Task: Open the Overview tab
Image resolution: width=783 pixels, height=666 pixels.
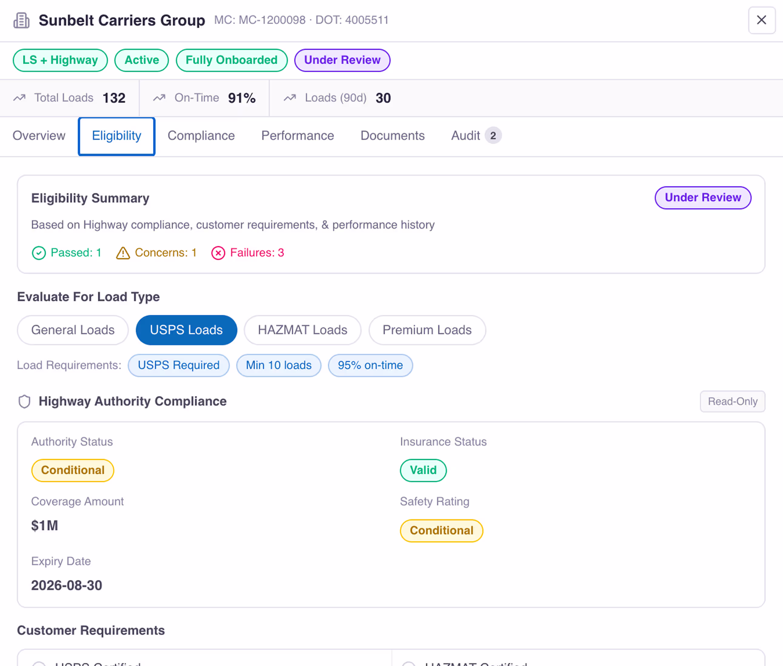Action: click(39, 136)
